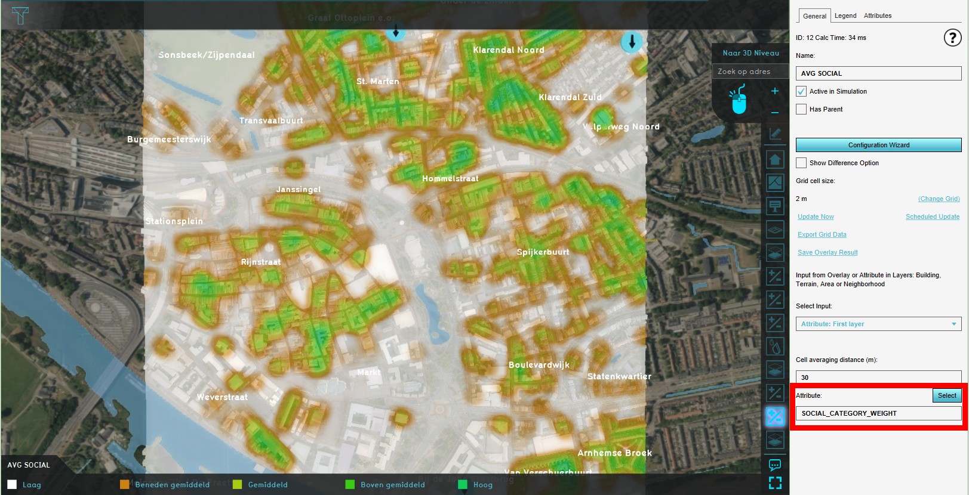Uncheck Active in Simulation checkbox
Screen dimensions: 969x495
(801, 91)
